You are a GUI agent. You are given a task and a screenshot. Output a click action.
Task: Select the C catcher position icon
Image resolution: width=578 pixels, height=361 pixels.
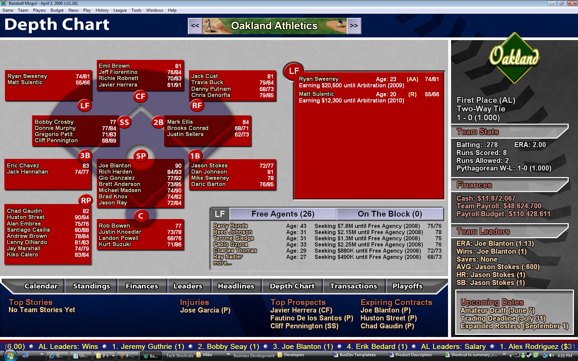click(x=140, y=215)
